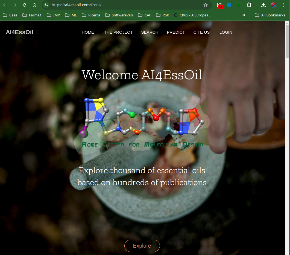This screenshot has height=255, width=290.
Task: Bookmark this page with the star icon
Action: (206, 5)
